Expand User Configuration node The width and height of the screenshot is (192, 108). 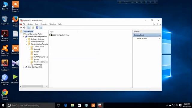tap(24, 67)
